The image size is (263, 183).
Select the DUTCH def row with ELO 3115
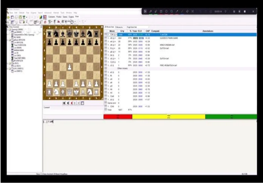(181, 48)
